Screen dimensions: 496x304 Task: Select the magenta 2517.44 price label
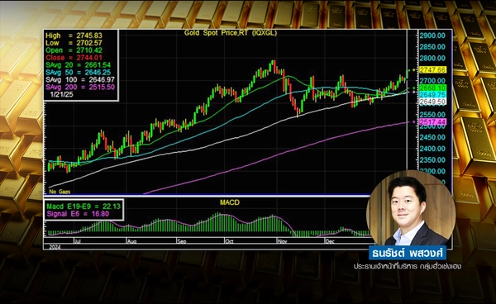(432, 122)
